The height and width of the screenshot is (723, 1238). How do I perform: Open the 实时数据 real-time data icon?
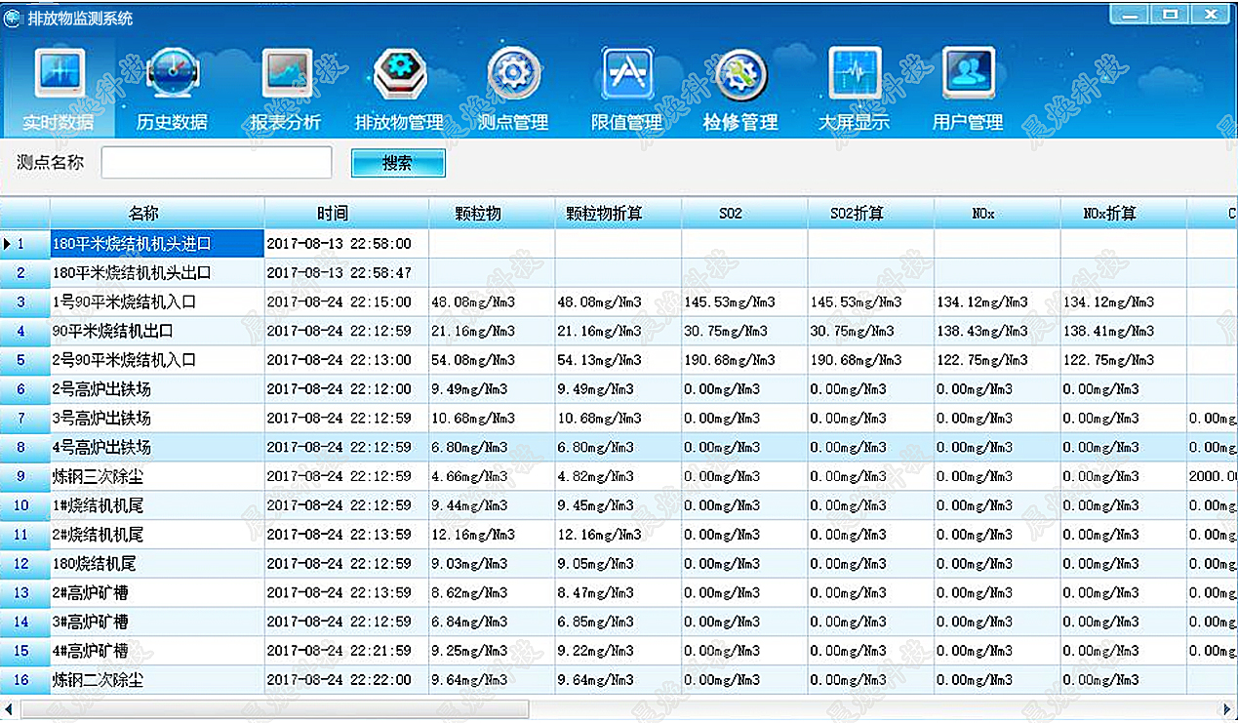click(x=60, y=76)
